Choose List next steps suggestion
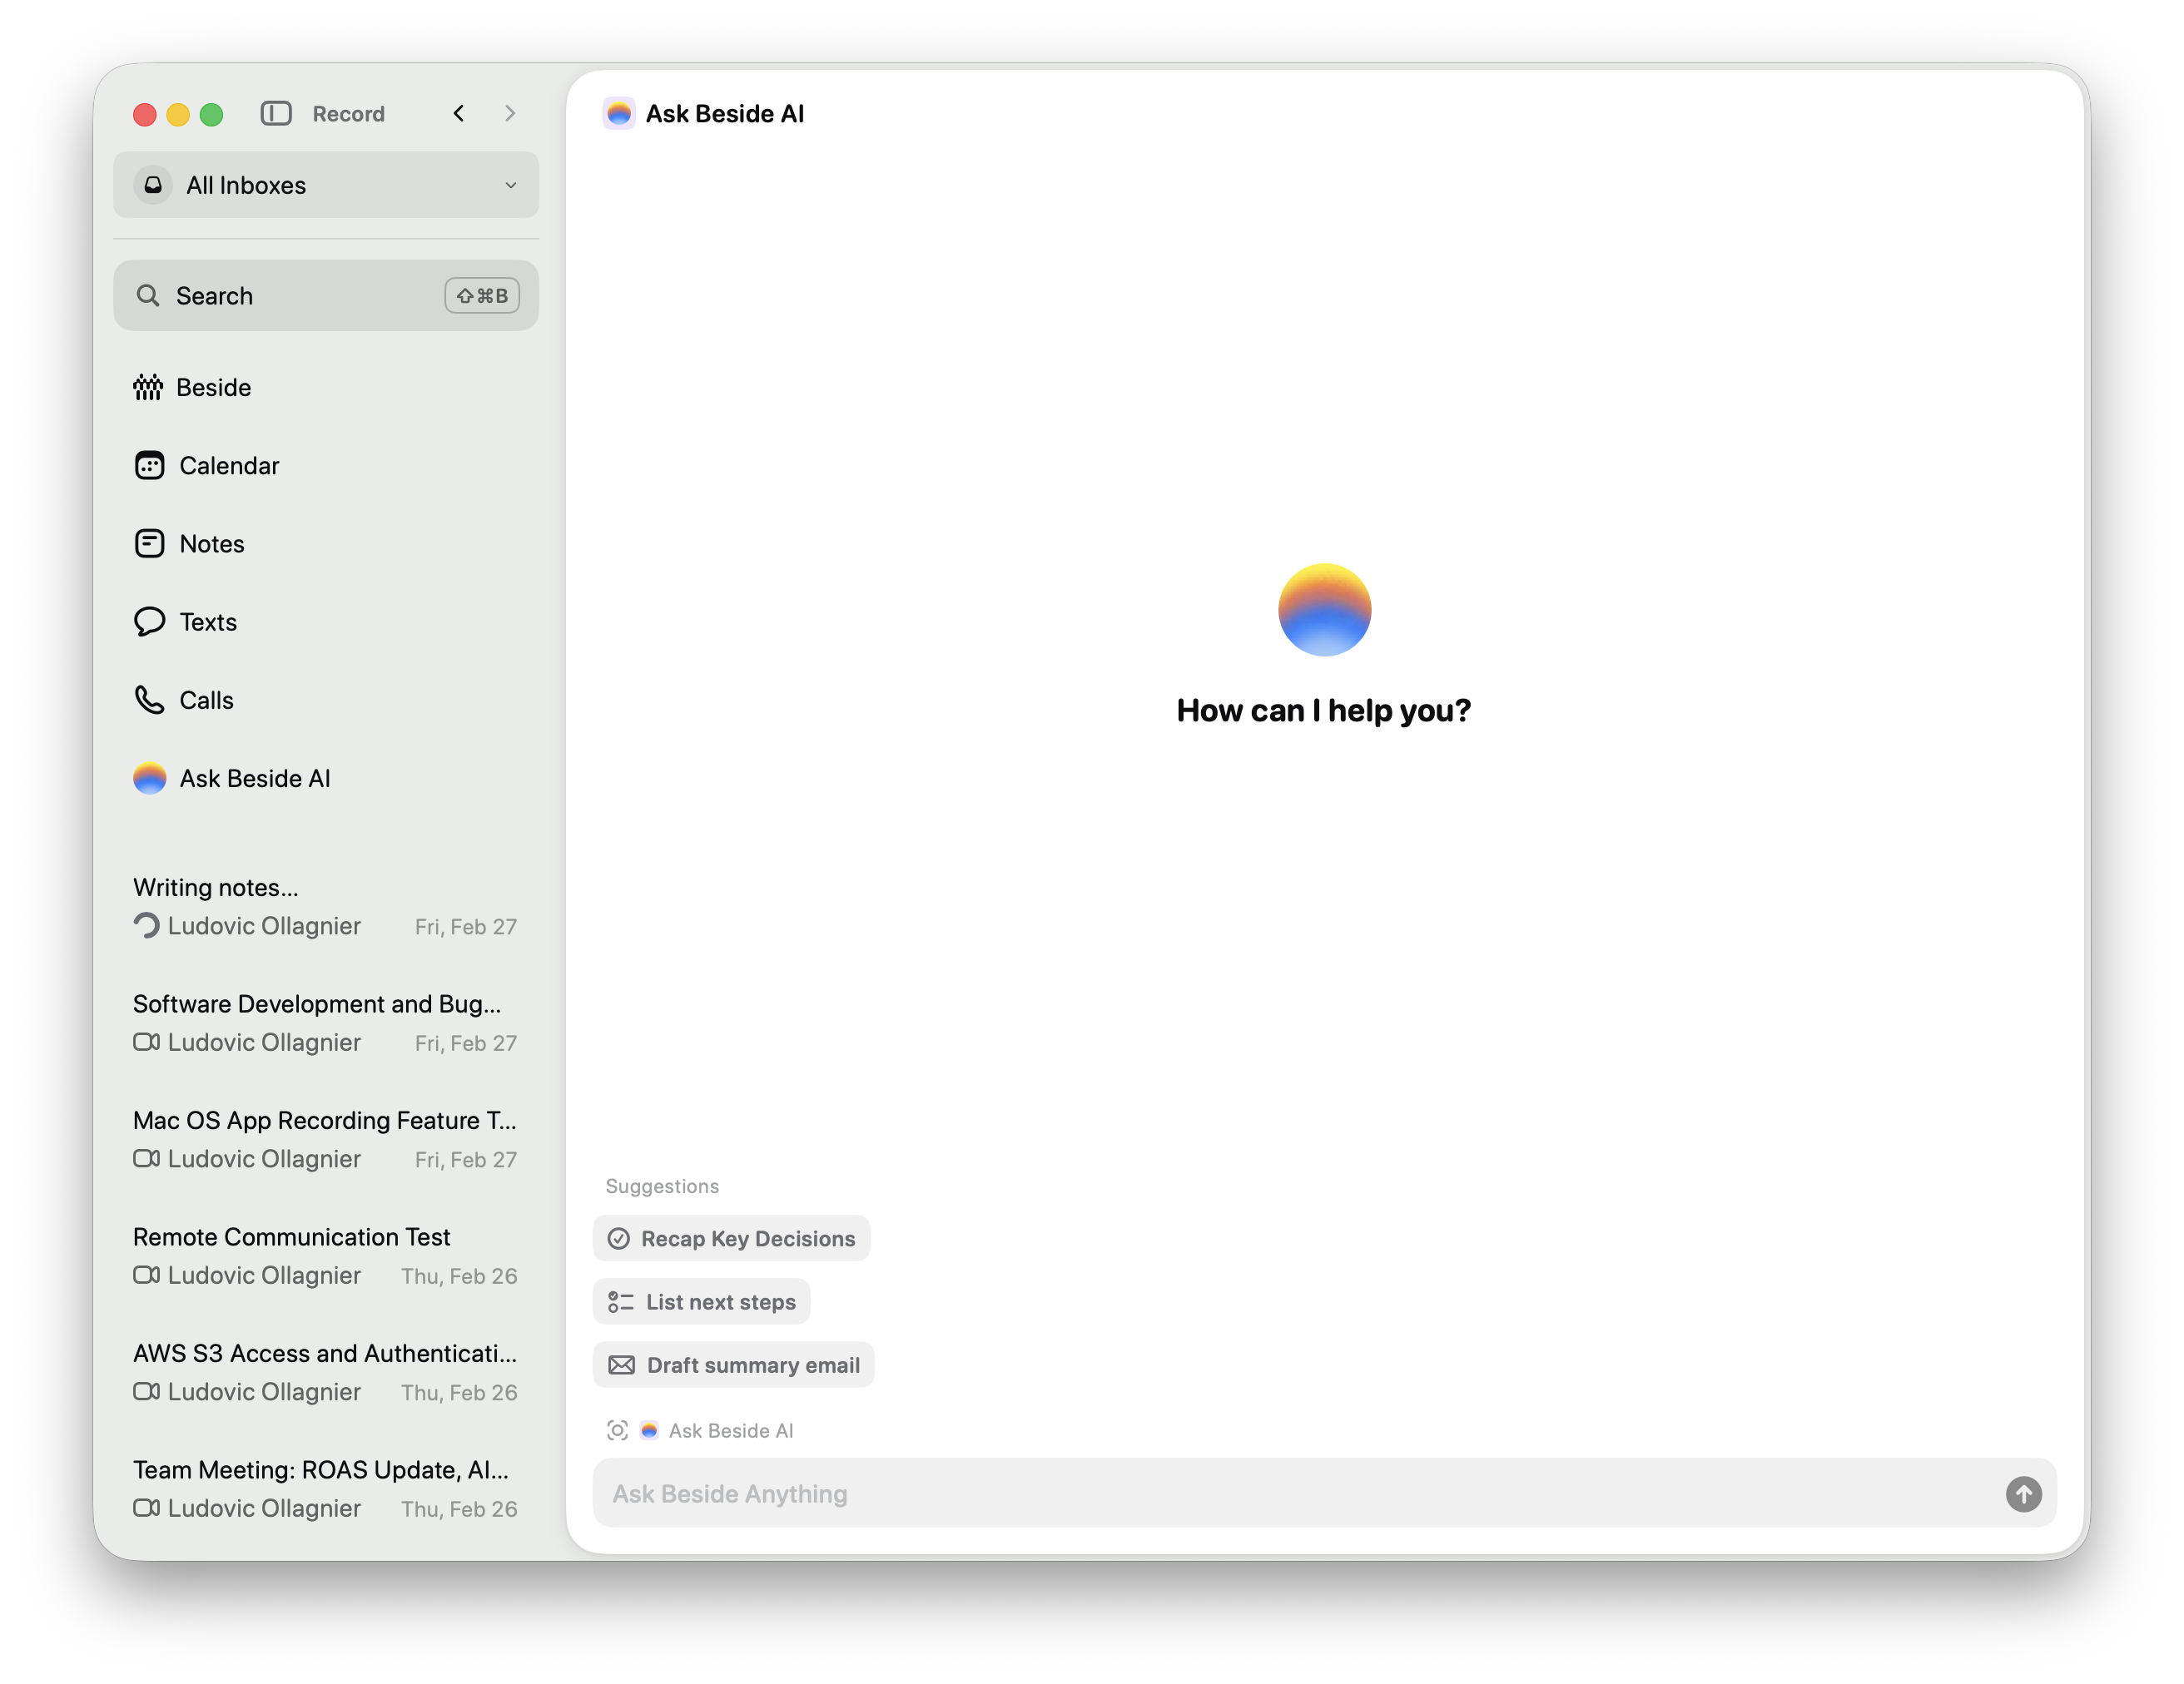2184x1684 pixels. pos(701,1302)
